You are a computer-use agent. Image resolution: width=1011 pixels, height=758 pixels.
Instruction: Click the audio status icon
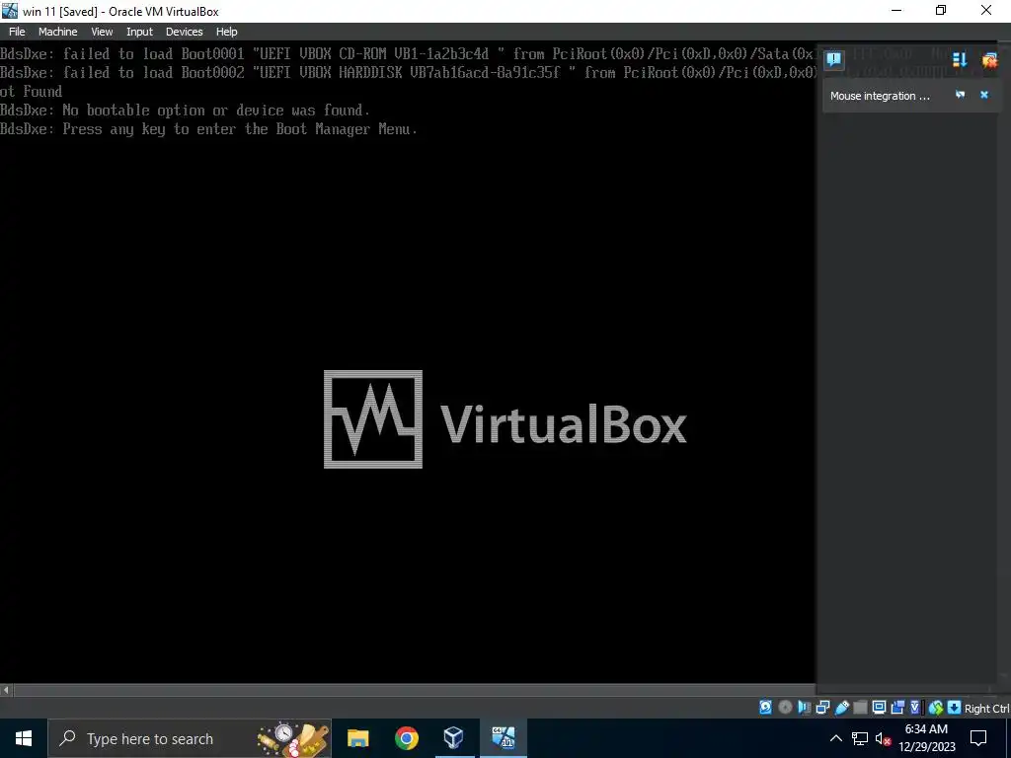[x=804, y=707]
